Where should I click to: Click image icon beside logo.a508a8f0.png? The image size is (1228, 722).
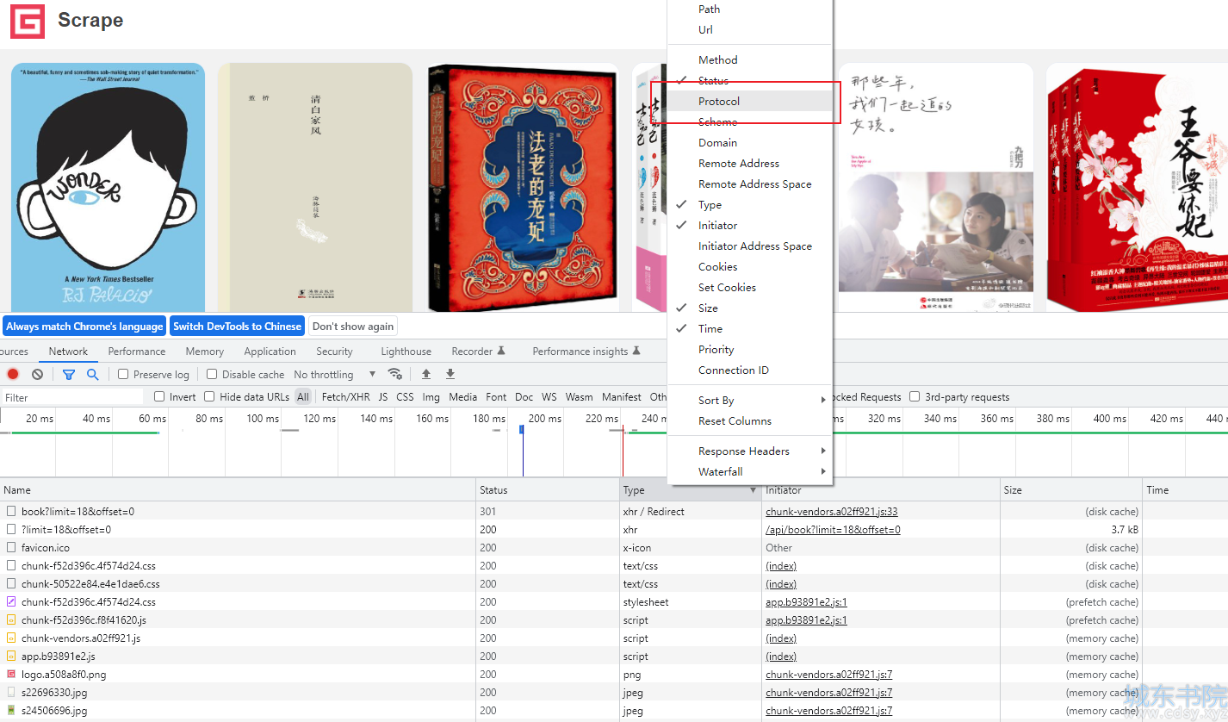[x=11, y=674]
